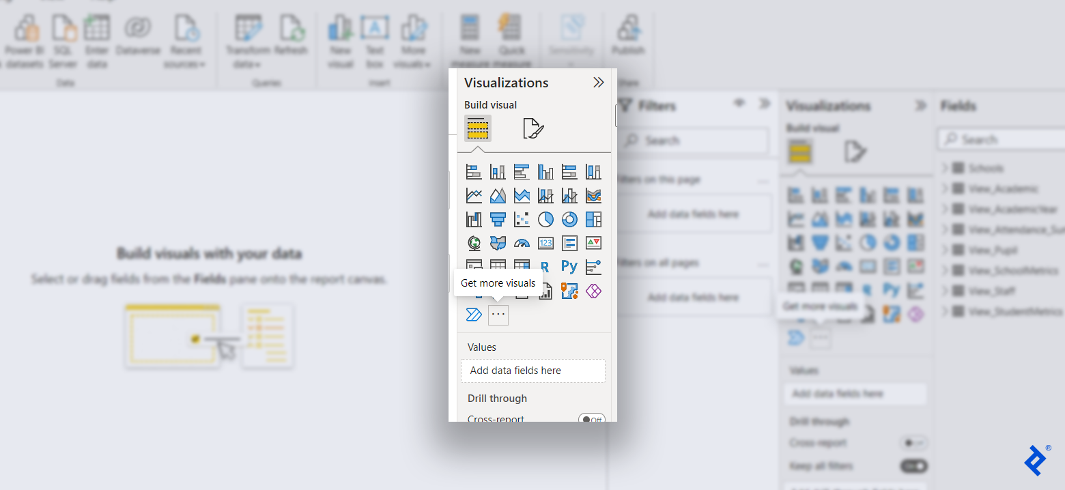Screen dimensions: 1065x490
Task: Select the gauge visual icon
Action: click(522, 242)
